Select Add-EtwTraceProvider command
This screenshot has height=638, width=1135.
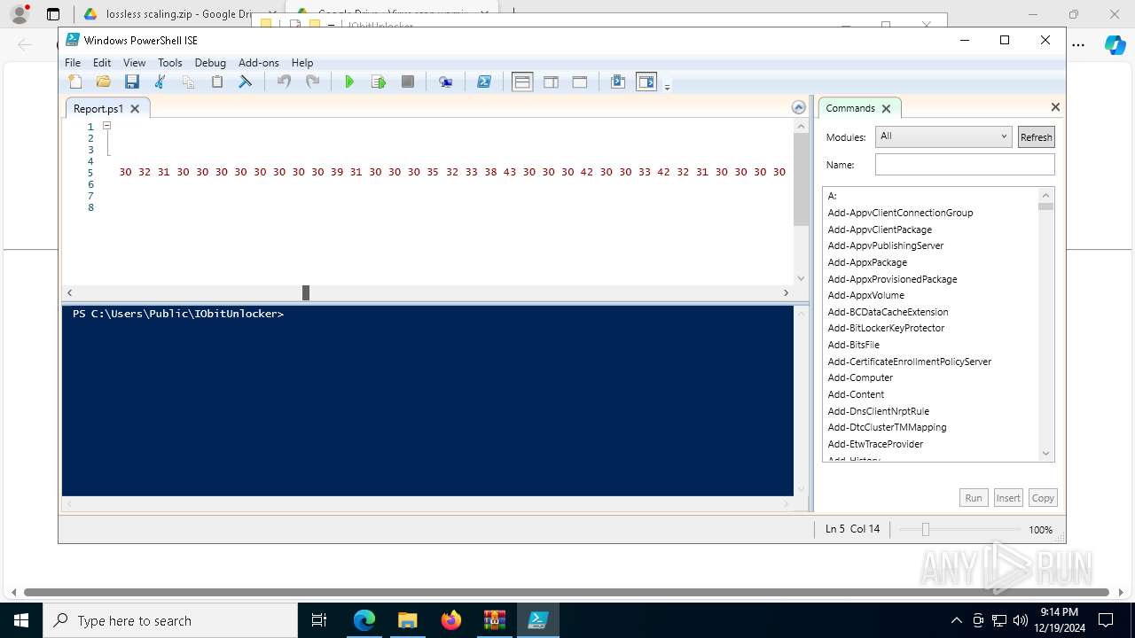[875, 444]
